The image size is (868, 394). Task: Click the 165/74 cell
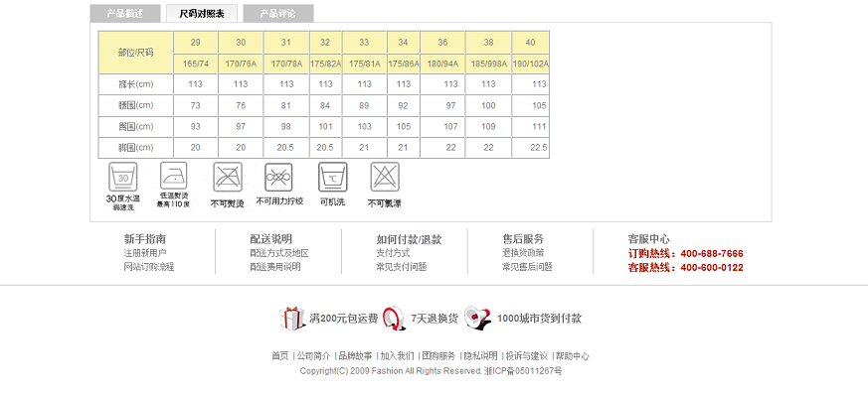click(x=196, y=65)
